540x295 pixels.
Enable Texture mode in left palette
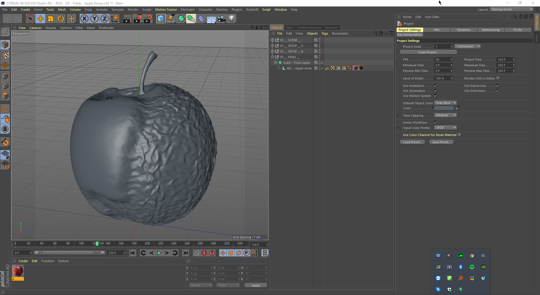5,55
